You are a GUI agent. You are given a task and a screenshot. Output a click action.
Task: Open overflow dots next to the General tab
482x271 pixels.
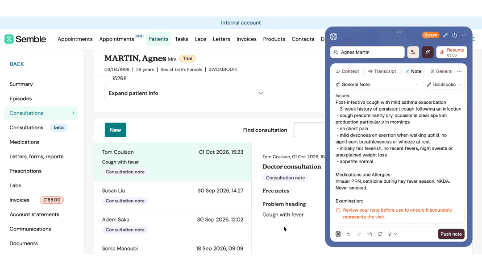459,71
